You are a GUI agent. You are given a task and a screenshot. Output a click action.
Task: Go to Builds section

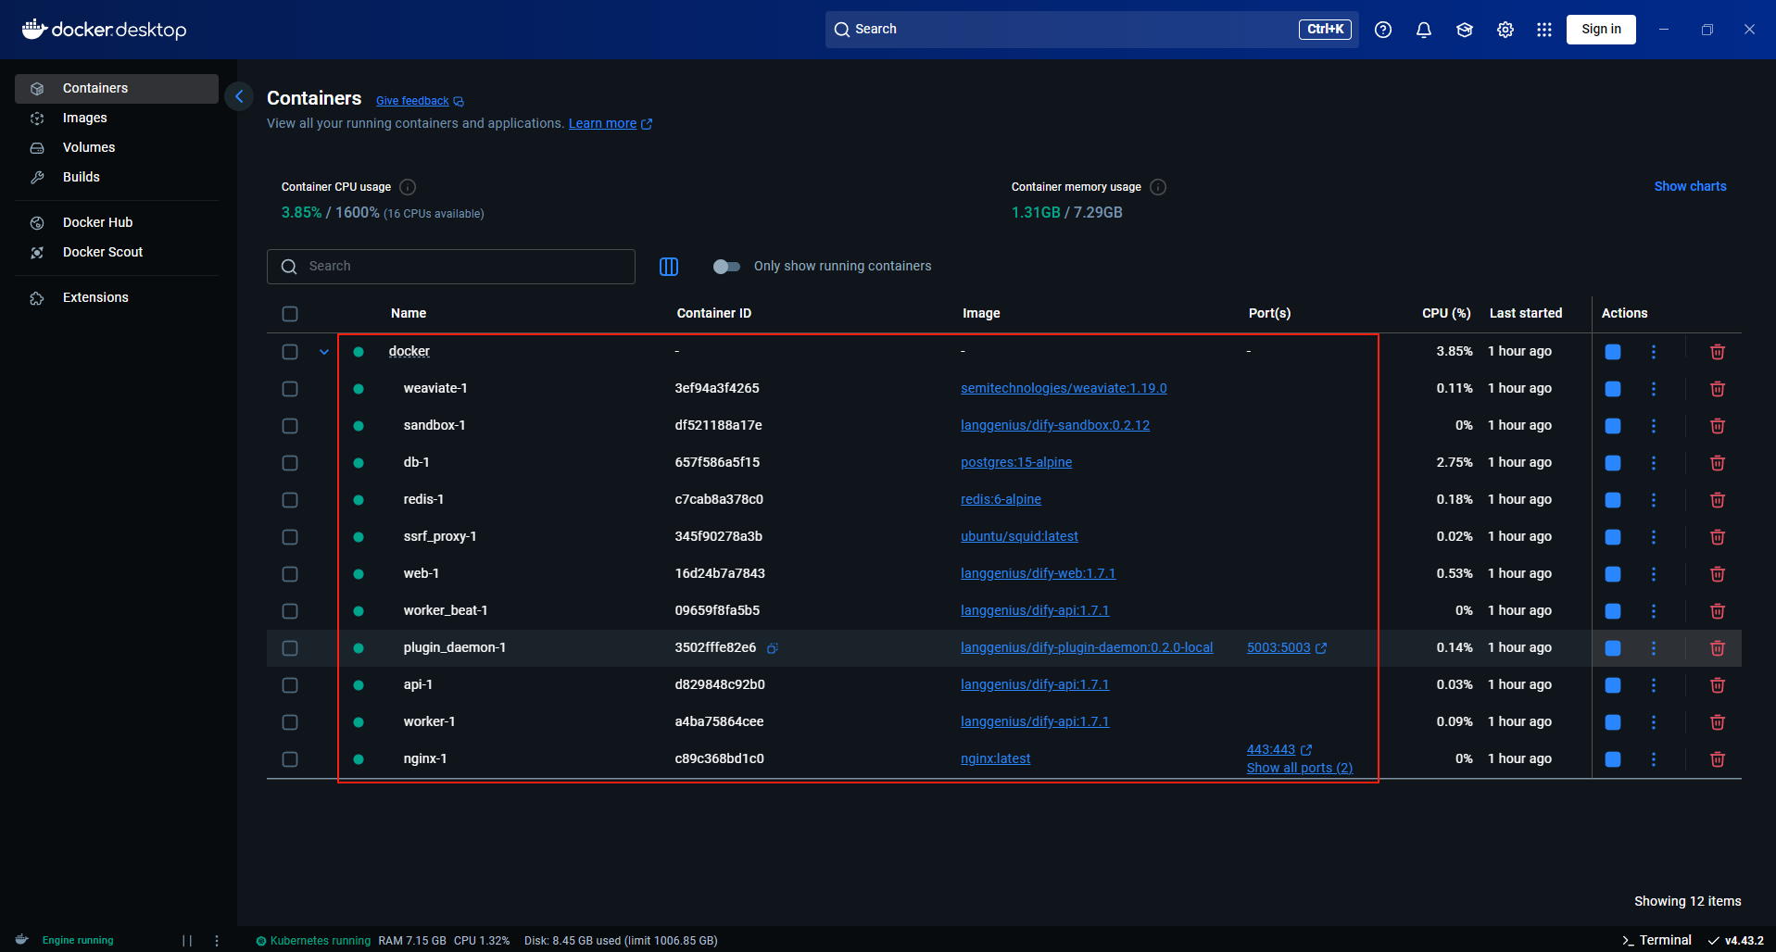pos(117,177)
